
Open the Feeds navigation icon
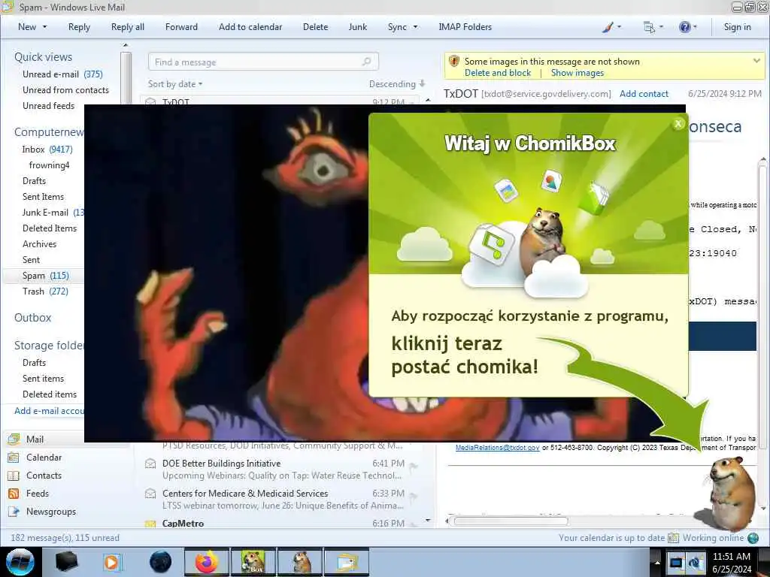click(14, 494)
